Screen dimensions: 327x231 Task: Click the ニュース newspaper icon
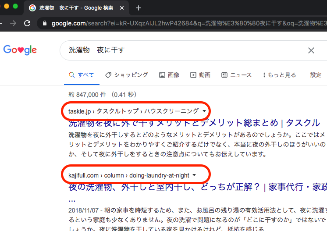(x=224, y=75)
